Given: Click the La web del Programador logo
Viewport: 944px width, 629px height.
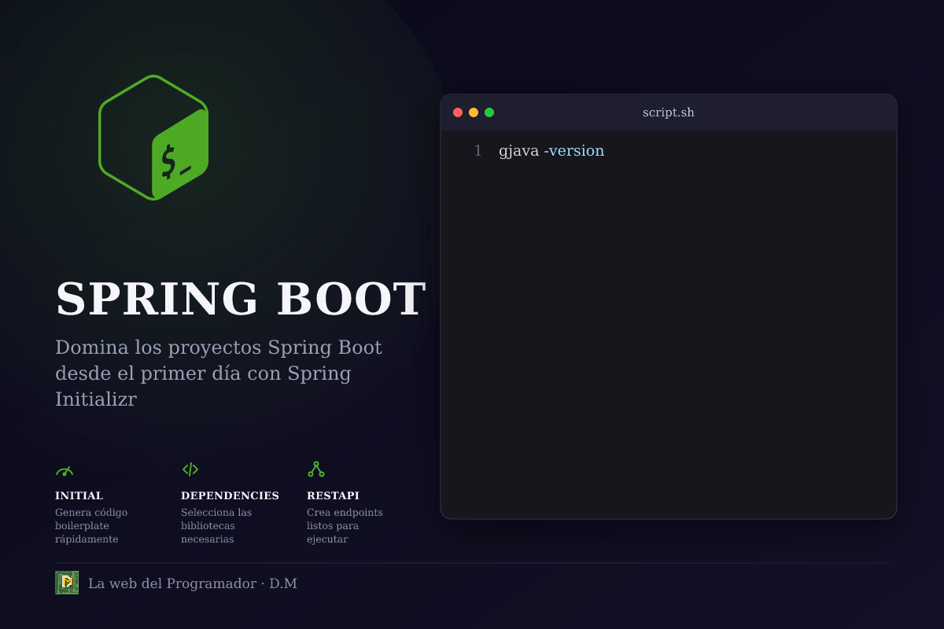Looking at the screenshot, I should (x=67, y=583).
